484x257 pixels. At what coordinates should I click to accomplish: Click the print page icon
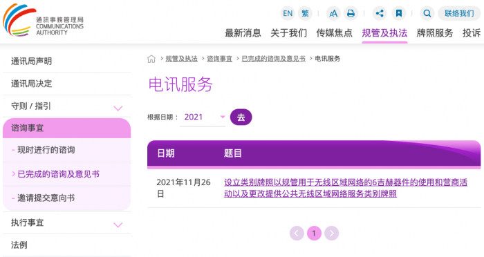pos(351,14)
